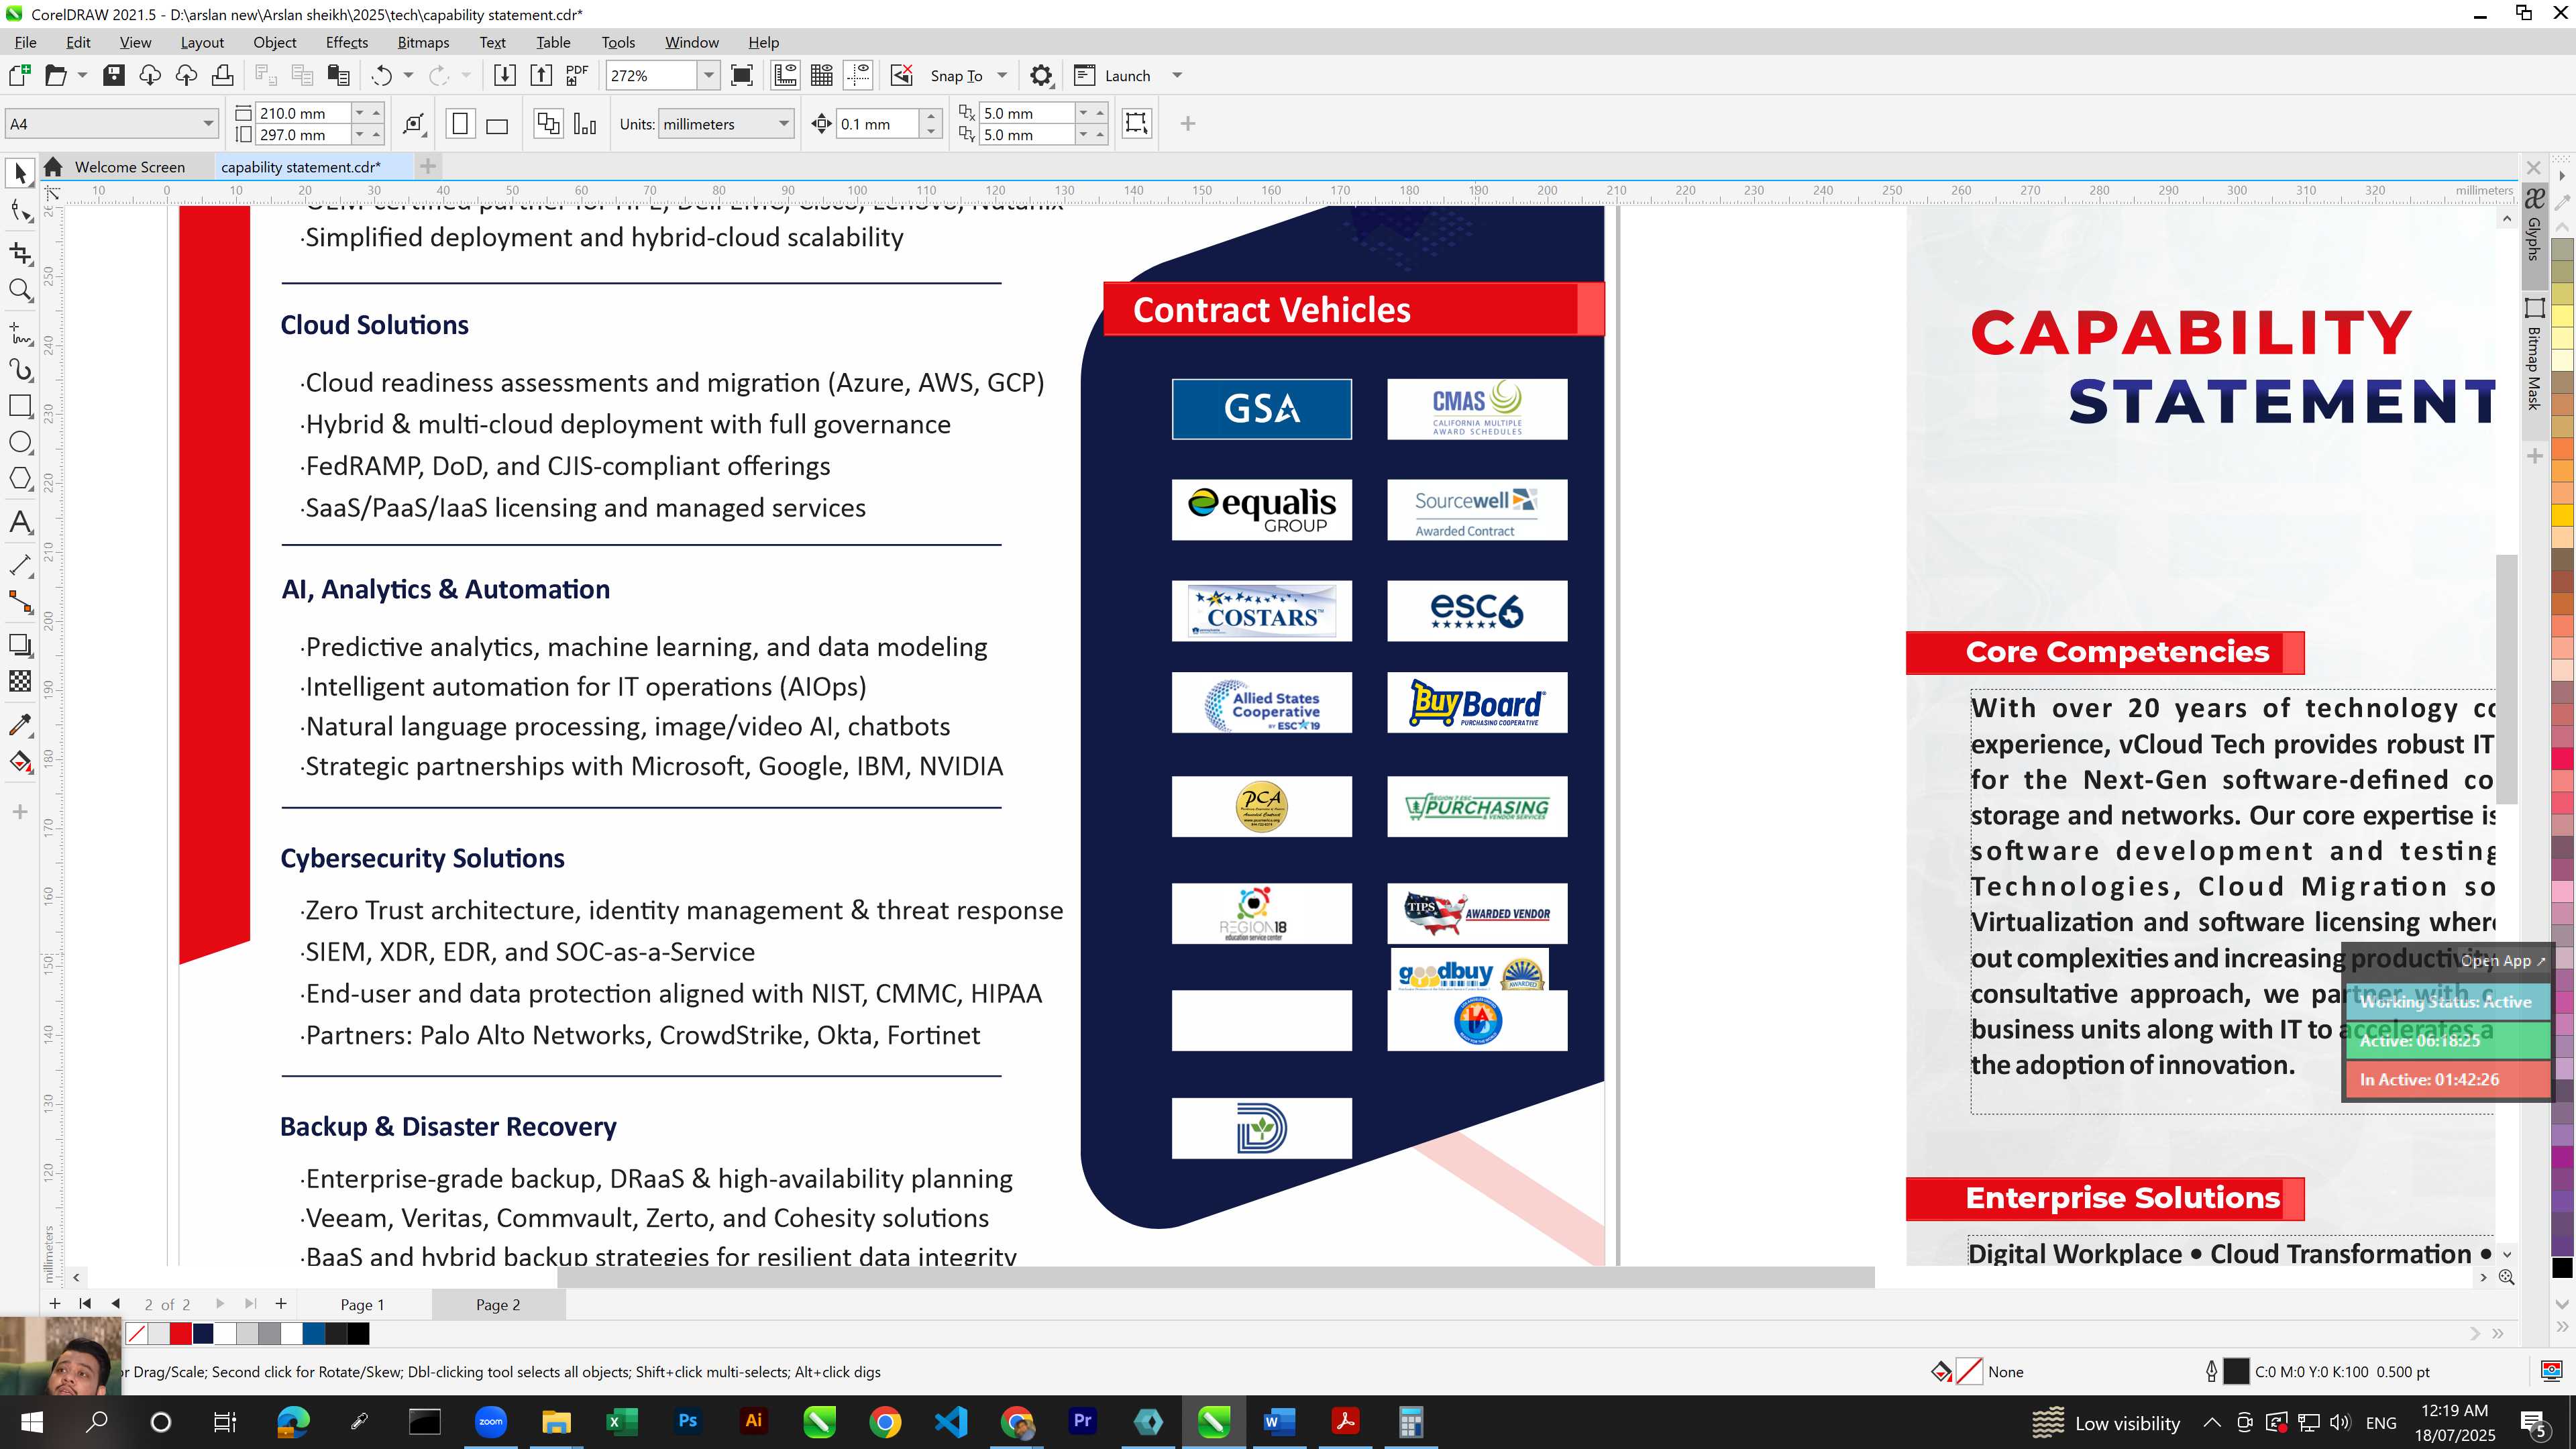This screenshot has width=2576, height=1449.
Task: Select the Drop Shadow tool
Action: [x=20, y=645]
